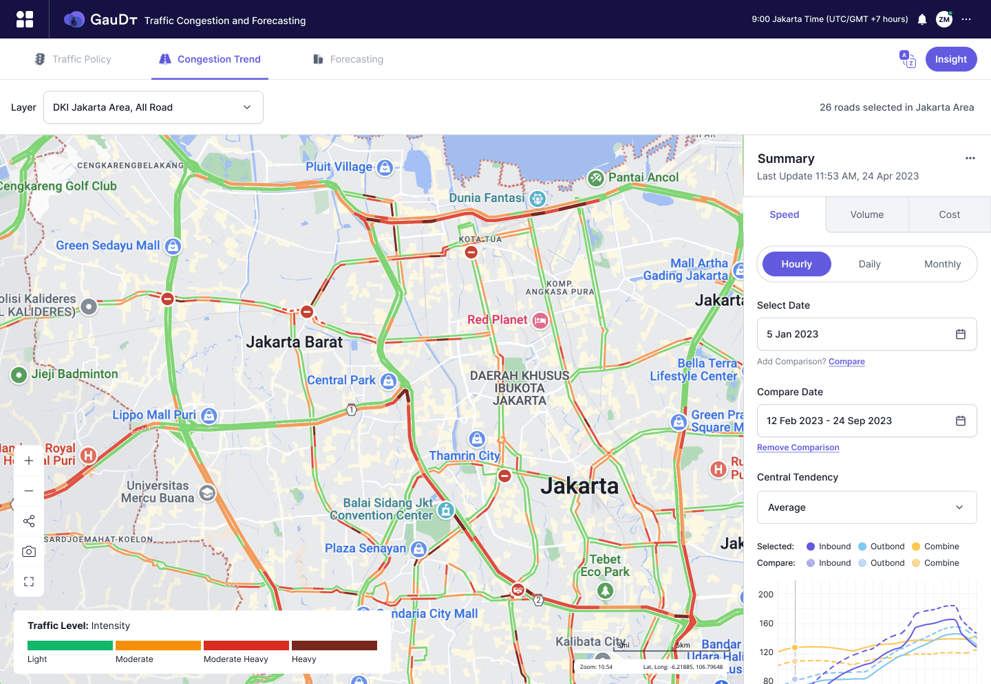
Task: Click Central Park shopping marker
Action: point(389,381)
